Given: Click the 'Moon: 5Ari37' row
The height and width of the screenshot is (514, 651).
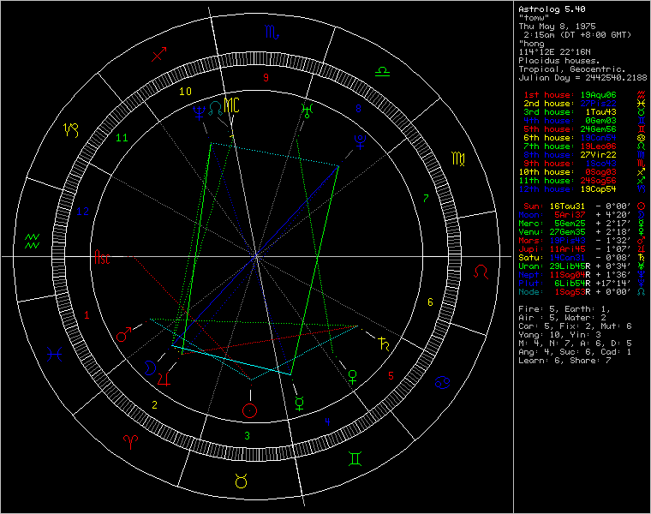Looking at the screenshot, I should [x=582, y=215].
